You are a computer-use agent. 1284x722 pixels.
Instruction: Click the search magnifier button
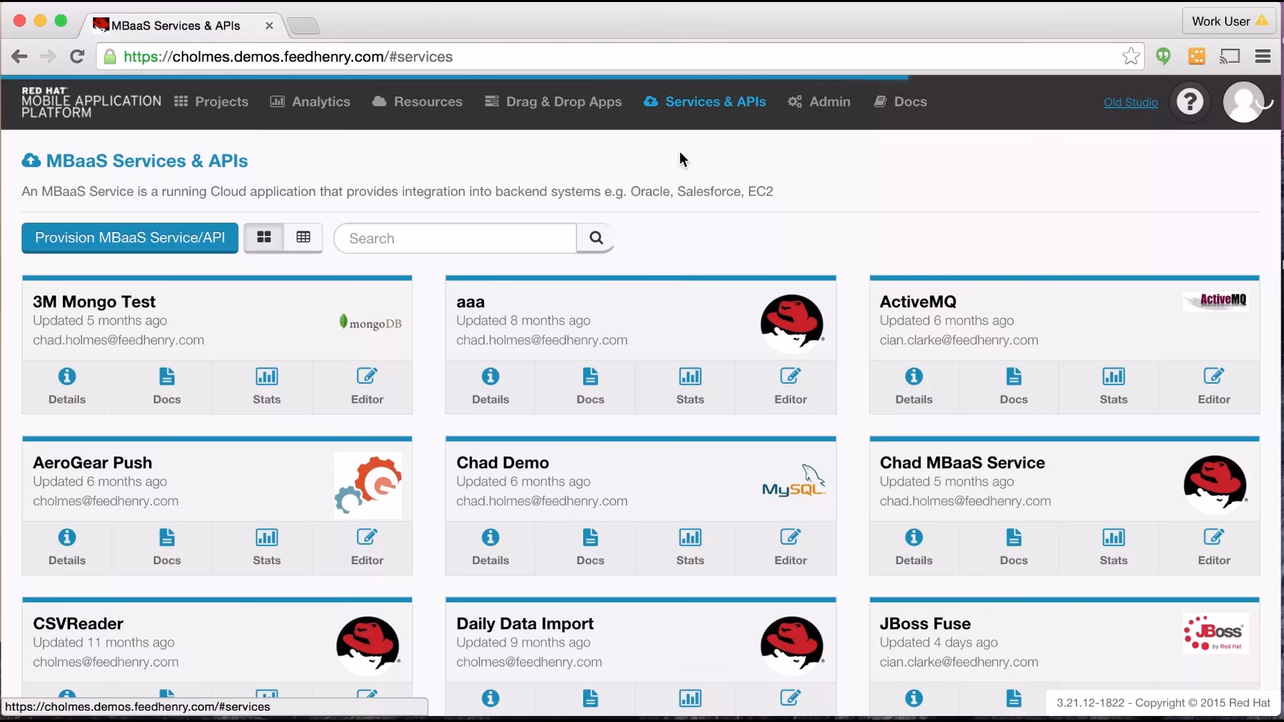596,238
